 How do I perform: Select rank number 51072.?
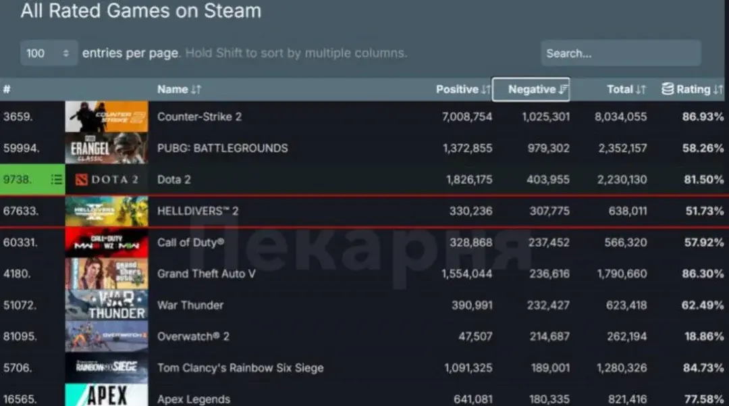(20, 305)
